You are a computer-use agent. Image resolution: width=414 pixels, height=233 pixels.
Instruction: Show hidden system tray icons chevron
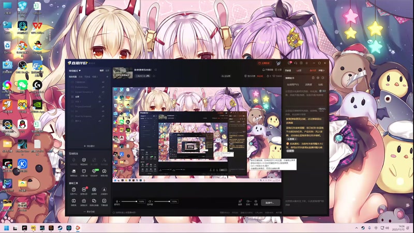click(357, 228)
